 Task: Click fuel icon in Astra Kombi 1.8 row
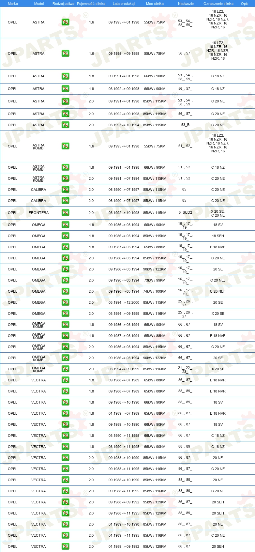point(65,167)
